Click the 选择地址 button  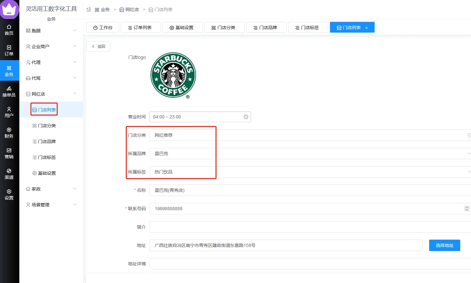[444, 245]
